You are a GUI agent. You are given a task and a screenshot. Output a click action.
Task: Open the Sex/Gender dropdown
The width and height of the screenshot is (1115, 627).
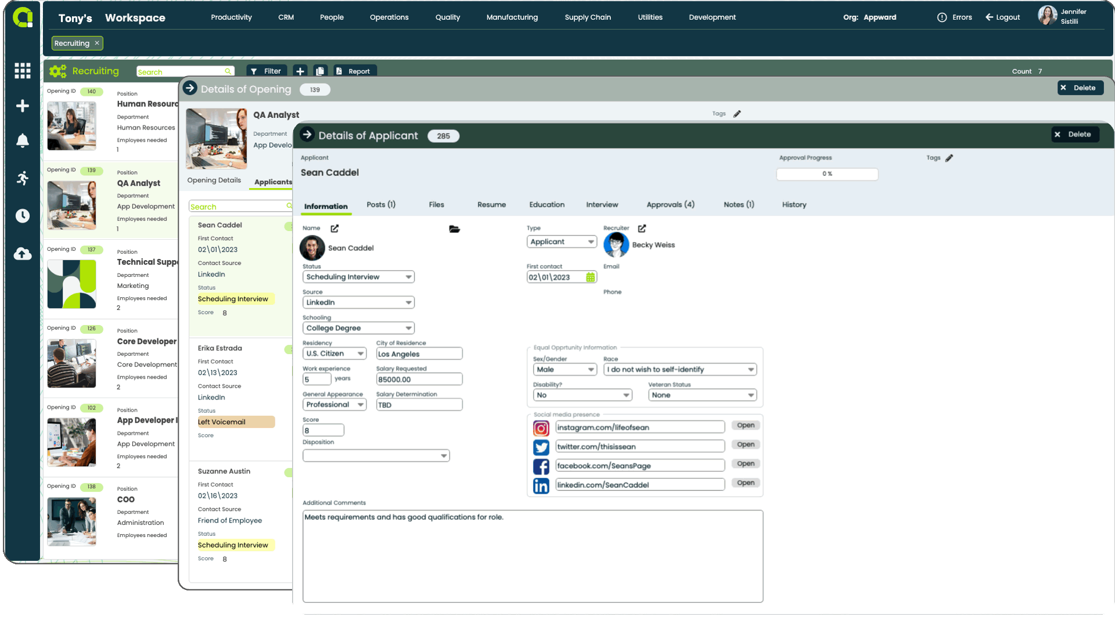pos(565,369)
